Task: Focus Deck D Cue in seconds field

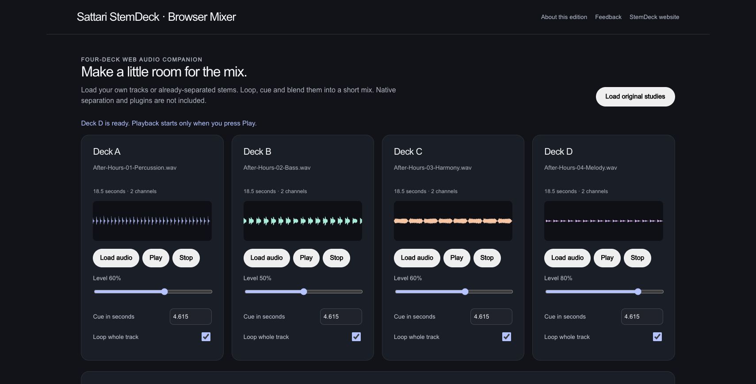Action: pos(642,316)
